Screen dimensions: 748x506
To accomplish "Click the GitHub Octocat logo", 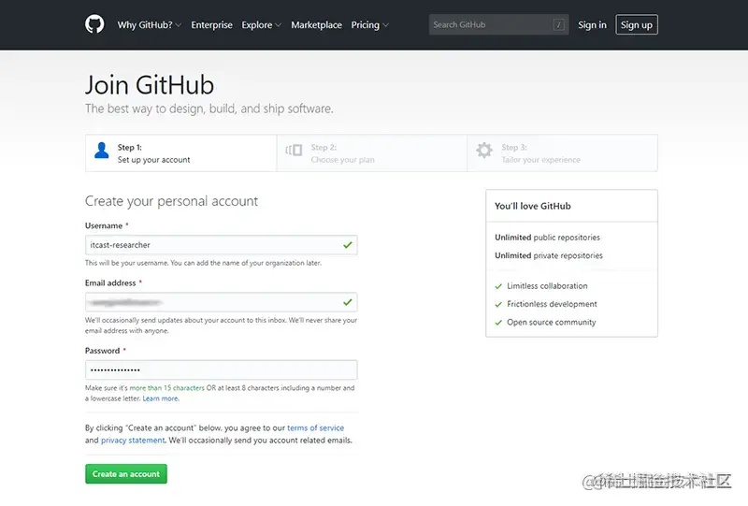I will click(94, 24).
